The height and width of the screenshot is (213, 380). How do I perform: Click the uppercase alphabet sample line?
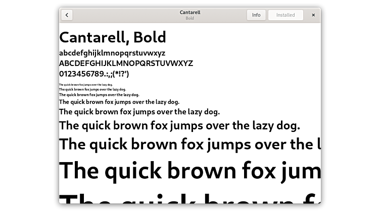click(126, 63)
